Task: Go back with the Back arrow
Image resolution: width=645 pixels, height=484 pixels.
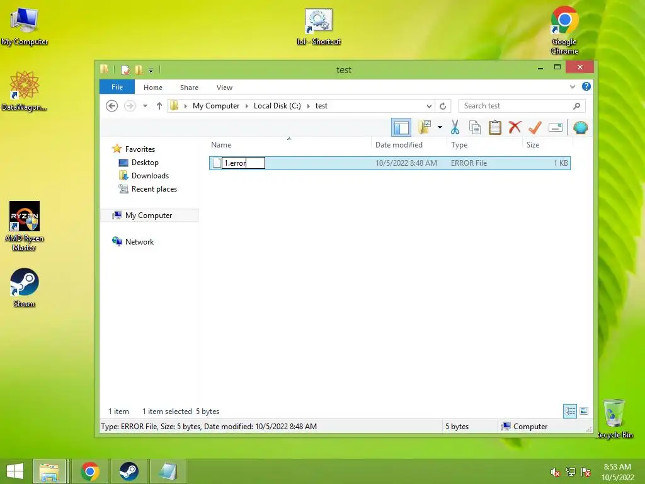Action: click(112, 106)
